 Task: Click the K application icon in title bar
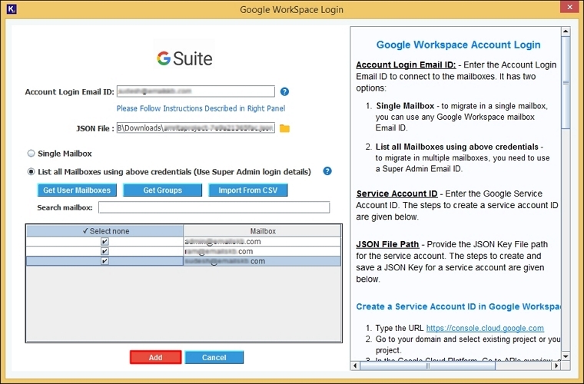12,9
